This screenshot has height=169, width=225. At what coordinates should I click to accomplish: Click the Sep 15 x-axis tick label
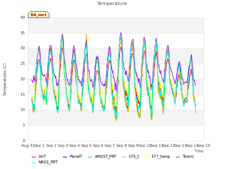click(204, 145)
